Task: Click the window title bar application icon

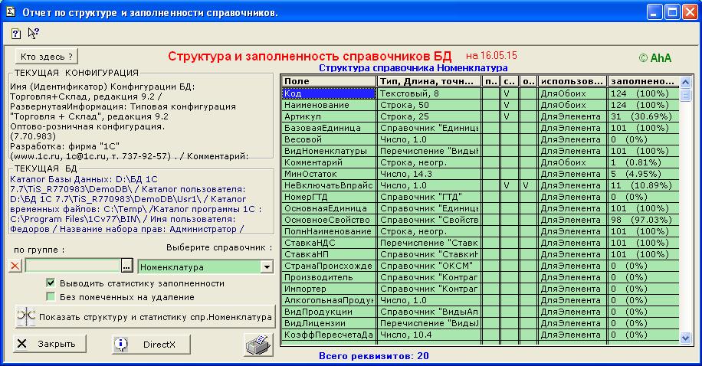Action: click(11, 11)
